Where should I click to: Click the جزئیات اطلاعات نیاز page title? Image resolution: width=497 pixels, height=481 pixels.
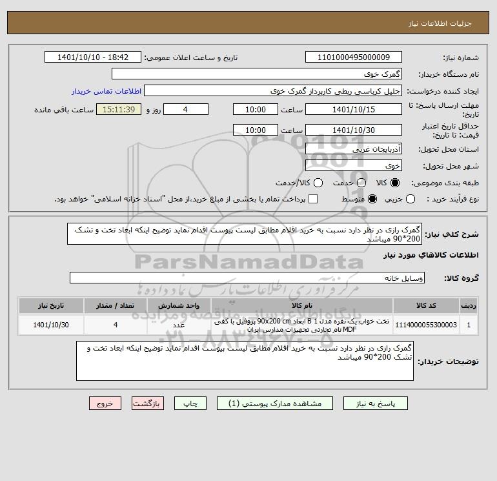pyautogui.click(x=440, y=23)
